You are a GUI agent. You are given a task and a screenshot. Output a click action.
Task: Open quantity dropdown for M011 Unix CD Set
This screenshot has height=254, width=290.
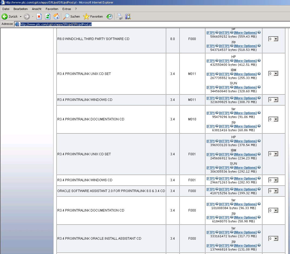pyautogui.click(x=276, y=74)
